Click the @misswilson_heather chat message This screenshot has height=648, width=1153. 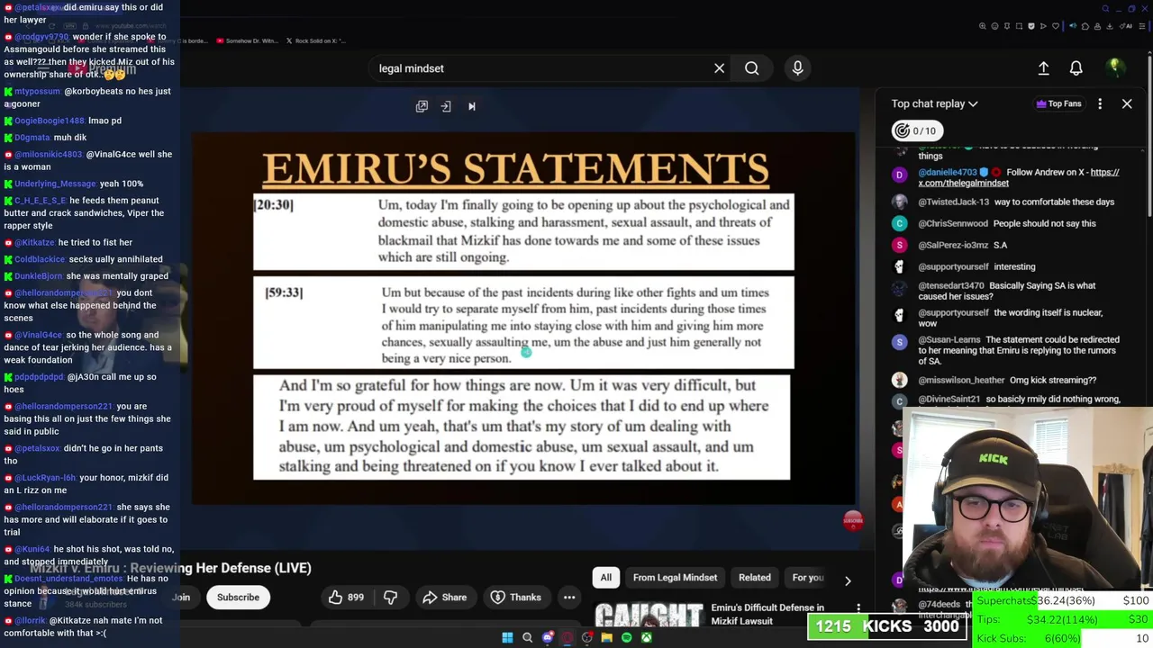[x=1009, y=380]
